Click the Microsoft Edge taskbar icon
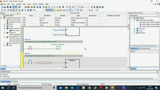 [78, 88]
